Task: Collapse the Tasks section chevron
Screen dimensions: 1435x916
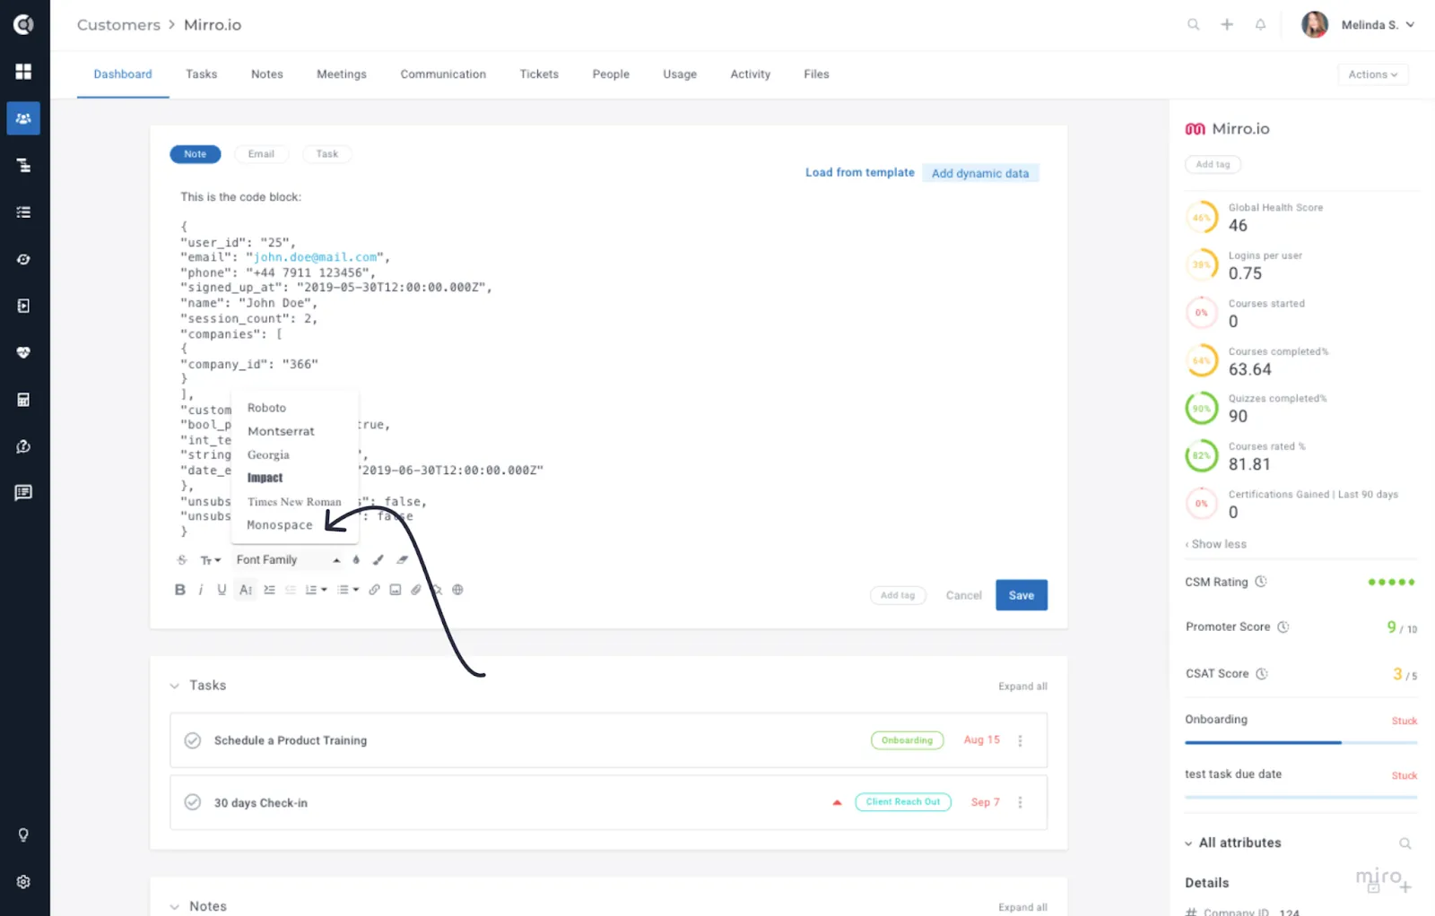Action: coord(175,686)
